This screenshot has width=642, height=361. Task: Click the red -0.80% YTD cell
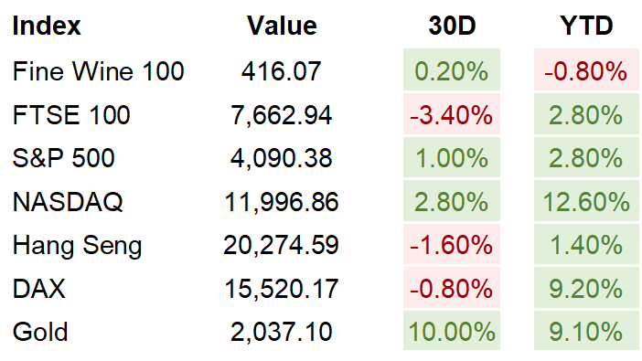point(586,69)
